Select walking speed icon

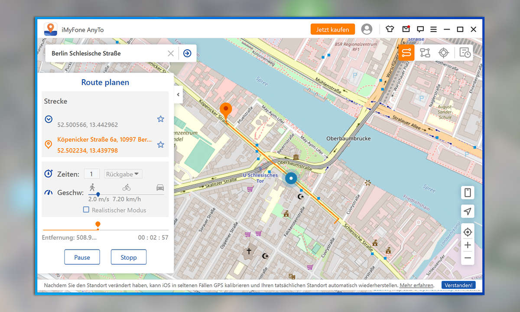click(x=92, y=187)
